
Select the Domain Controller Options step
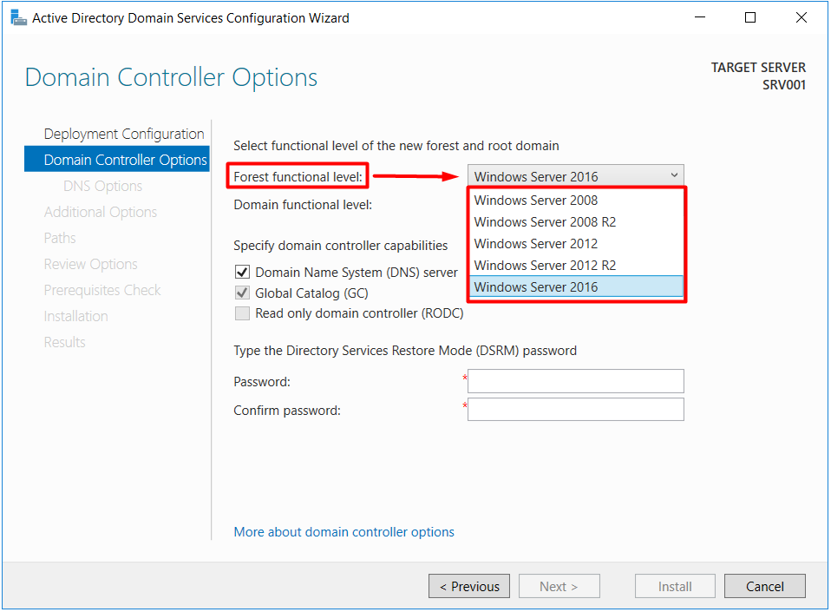coord(117,160)
